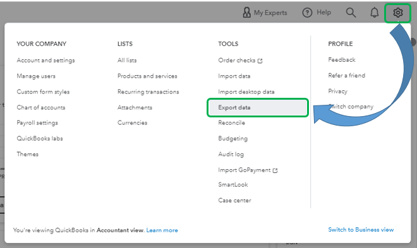
Task: Open Privacy under Profile
Action: 337,91
